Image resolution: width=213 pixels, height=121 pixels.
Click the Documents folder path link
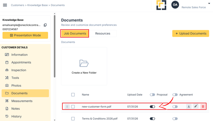coord(68,42)
